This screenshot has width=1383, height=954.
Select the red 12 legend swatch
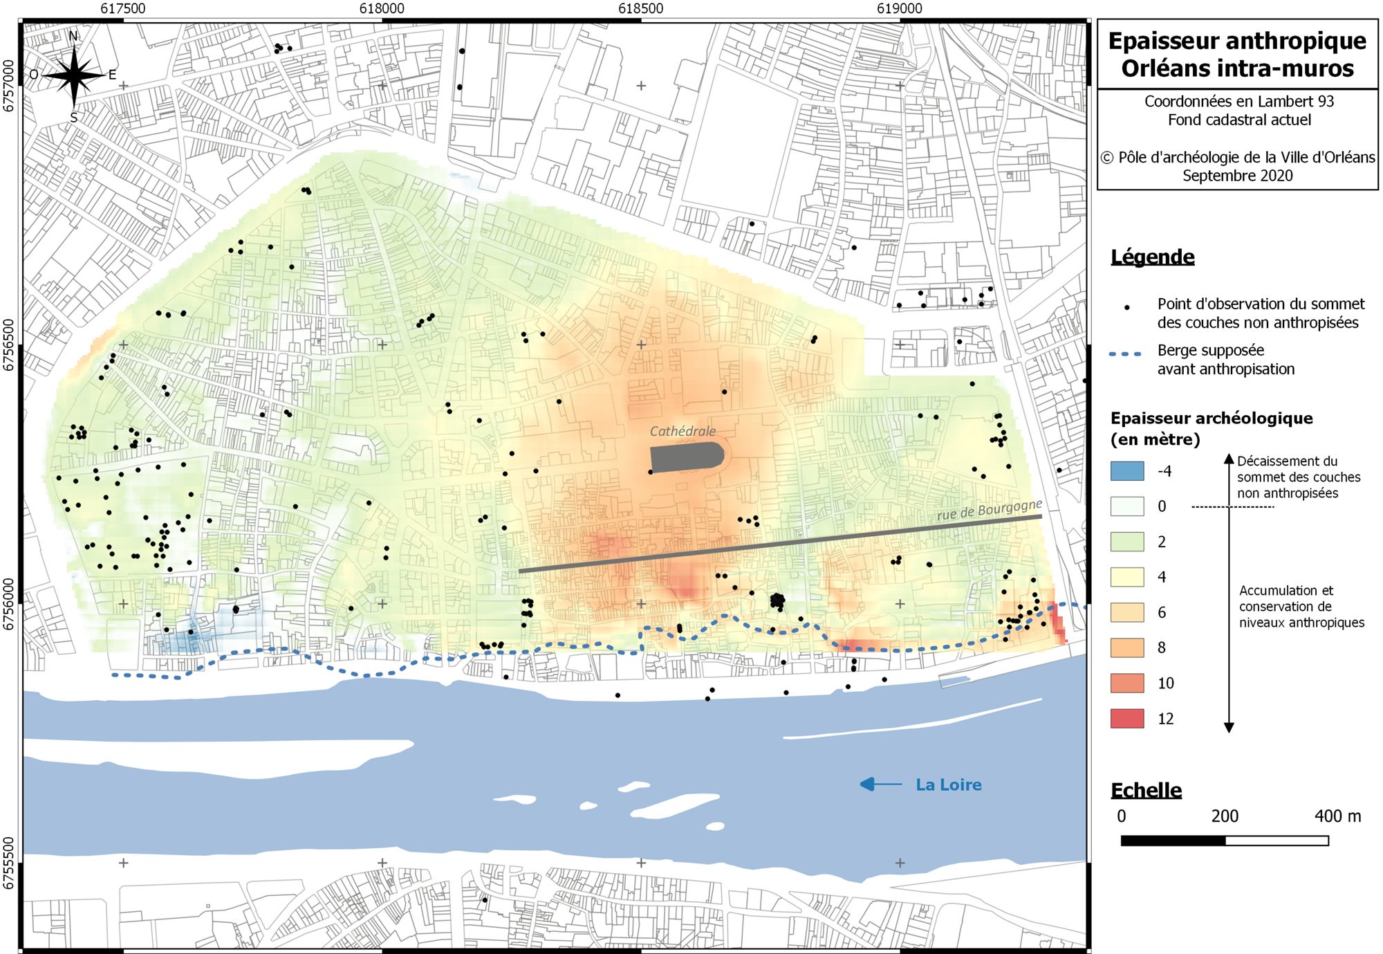coord(1127,719)
